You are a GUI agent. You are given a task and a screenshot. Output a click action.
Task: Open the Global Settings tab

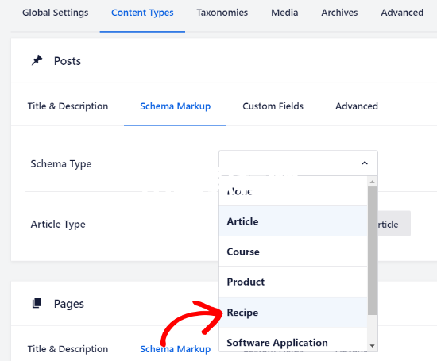point(55,13)
